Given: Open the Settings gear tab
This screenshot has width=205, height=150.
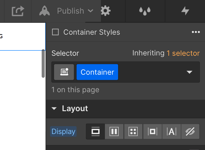Looking at the screenshot, I should [x=105, y=11].
